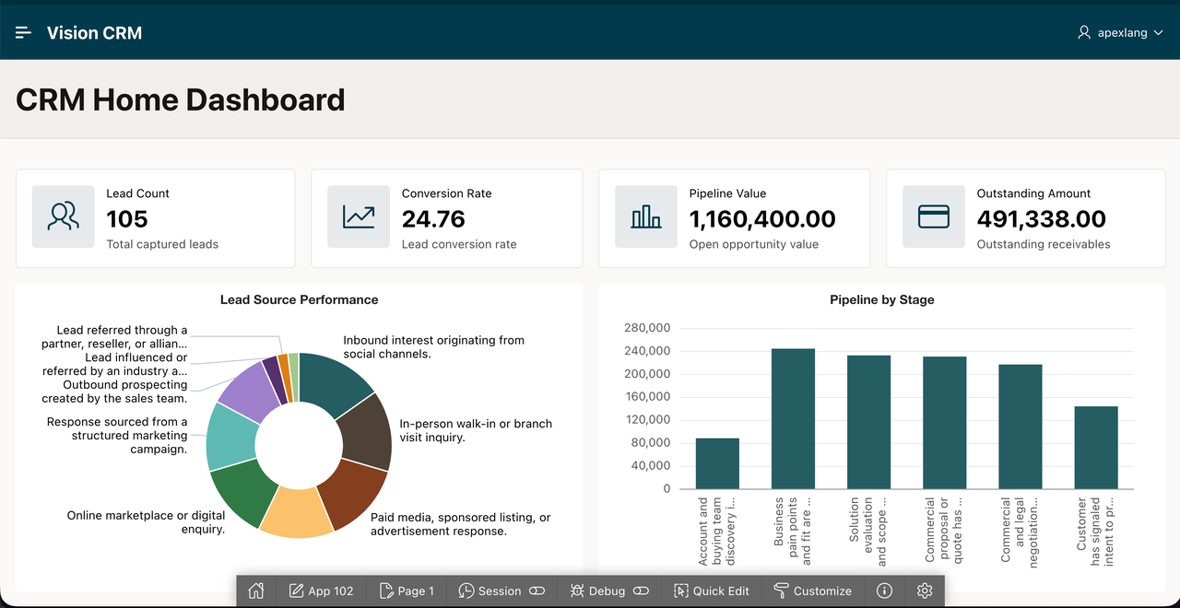Image resolution: width=1180 pixels, height=608 pixels.
Task: Click the Lead Count people icon
Action: click(64, 216)
